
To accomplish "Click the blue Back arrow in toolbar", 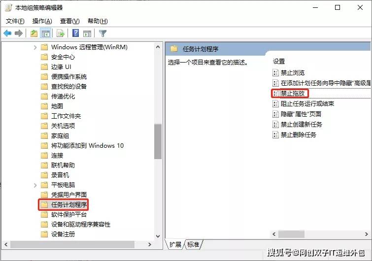I will tap(7, 33).
